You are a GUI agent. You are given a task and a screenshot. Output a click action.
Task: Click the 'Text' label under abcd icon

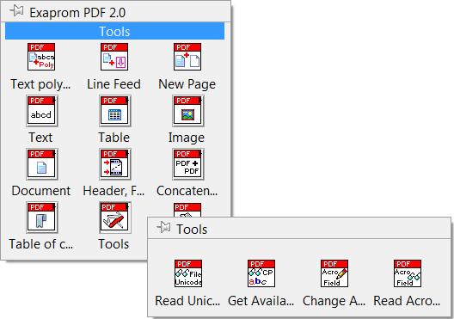pyautogui.click(x=40, y=138)
